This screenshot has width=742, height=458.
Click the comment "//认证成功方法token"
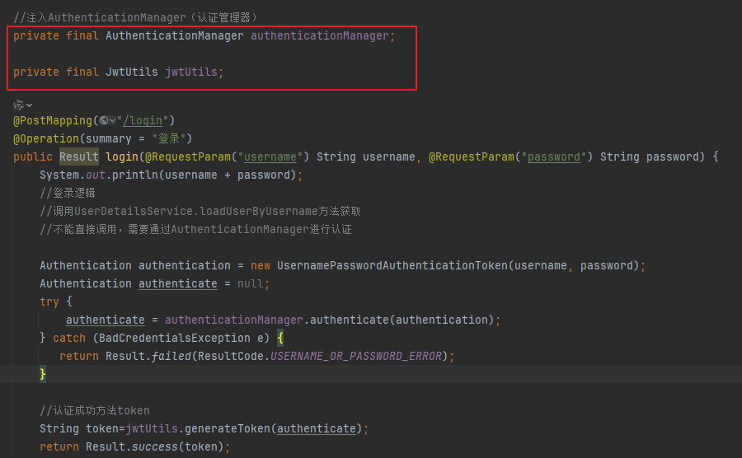coord(95,410)
